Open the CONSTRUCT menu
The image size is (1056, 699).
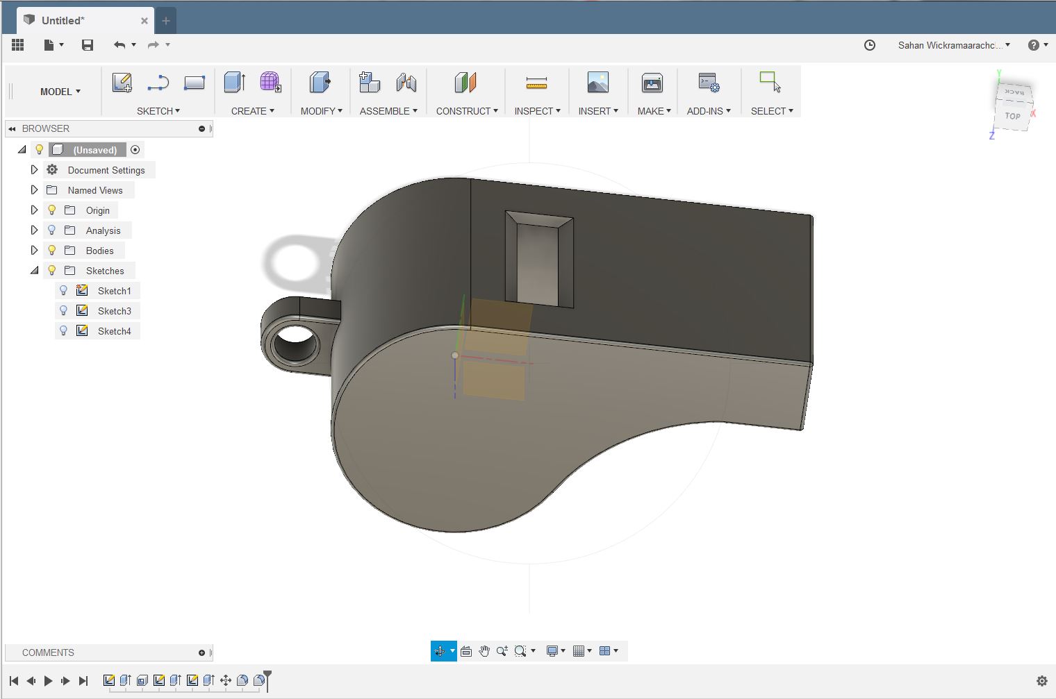[x=467, y=111]
